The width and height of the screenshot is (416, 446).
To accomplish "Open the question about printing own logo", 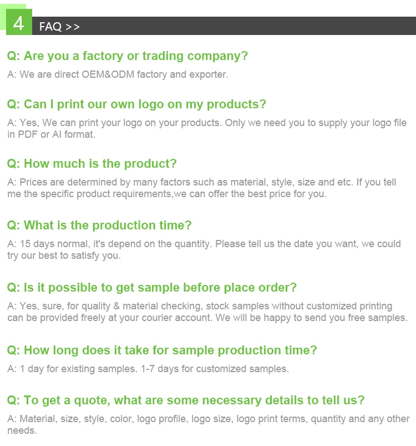I will 136,104.
